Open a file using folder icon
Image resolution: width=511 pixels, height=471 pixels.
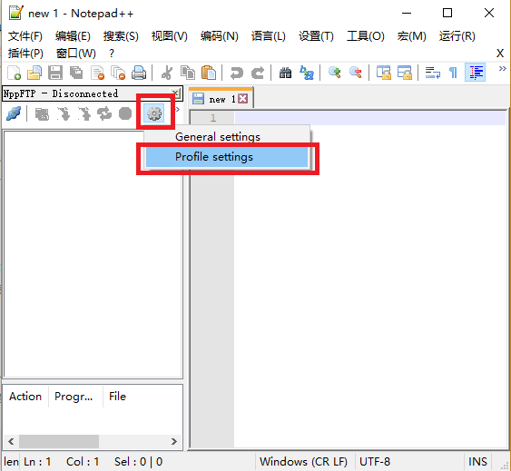(34, 73)
